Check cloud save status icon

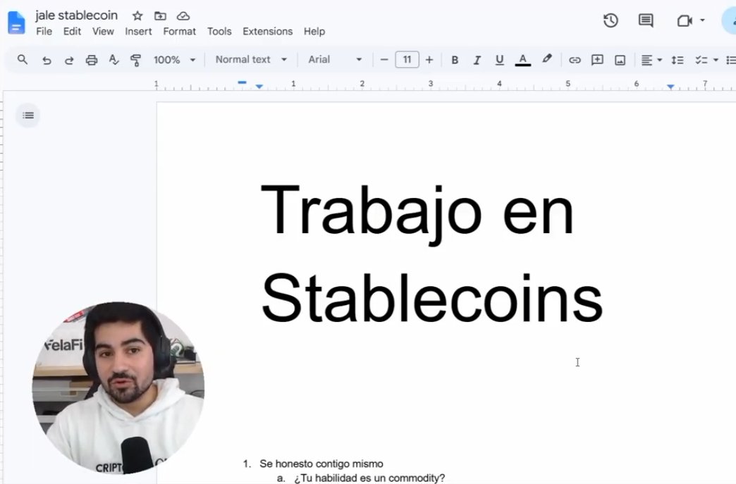coord(183,16)
